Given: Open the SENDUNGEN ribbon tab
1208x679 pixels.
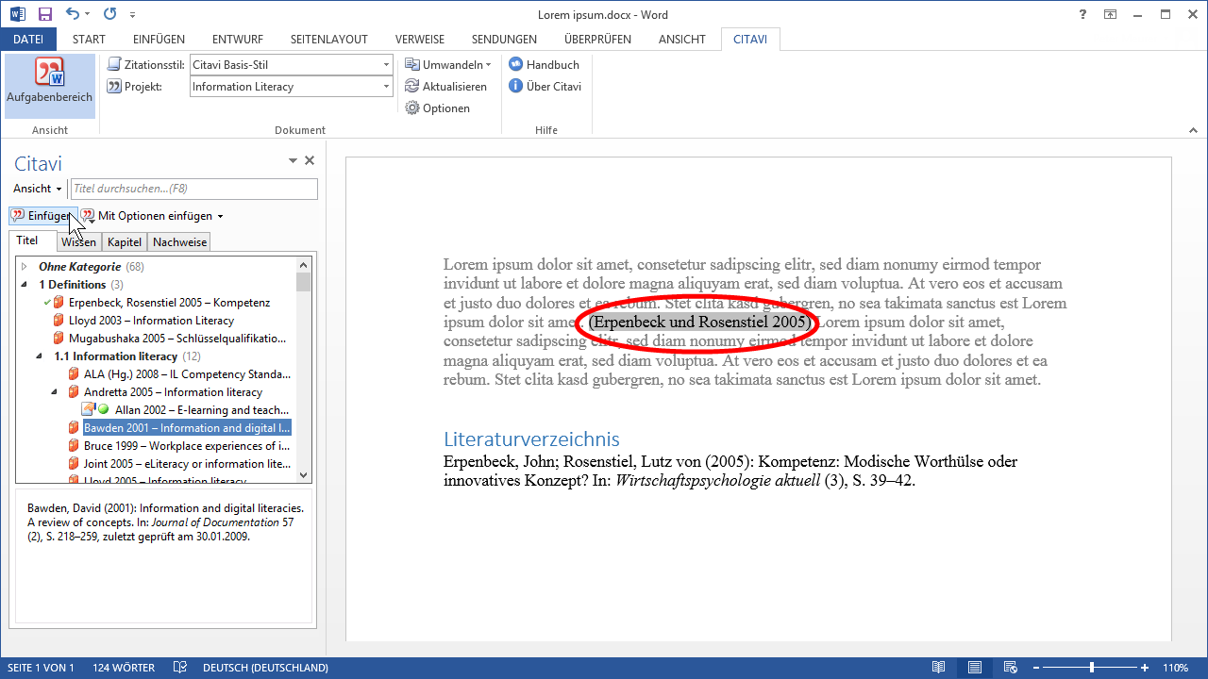Looking at the screenshot, I should 504,39.
